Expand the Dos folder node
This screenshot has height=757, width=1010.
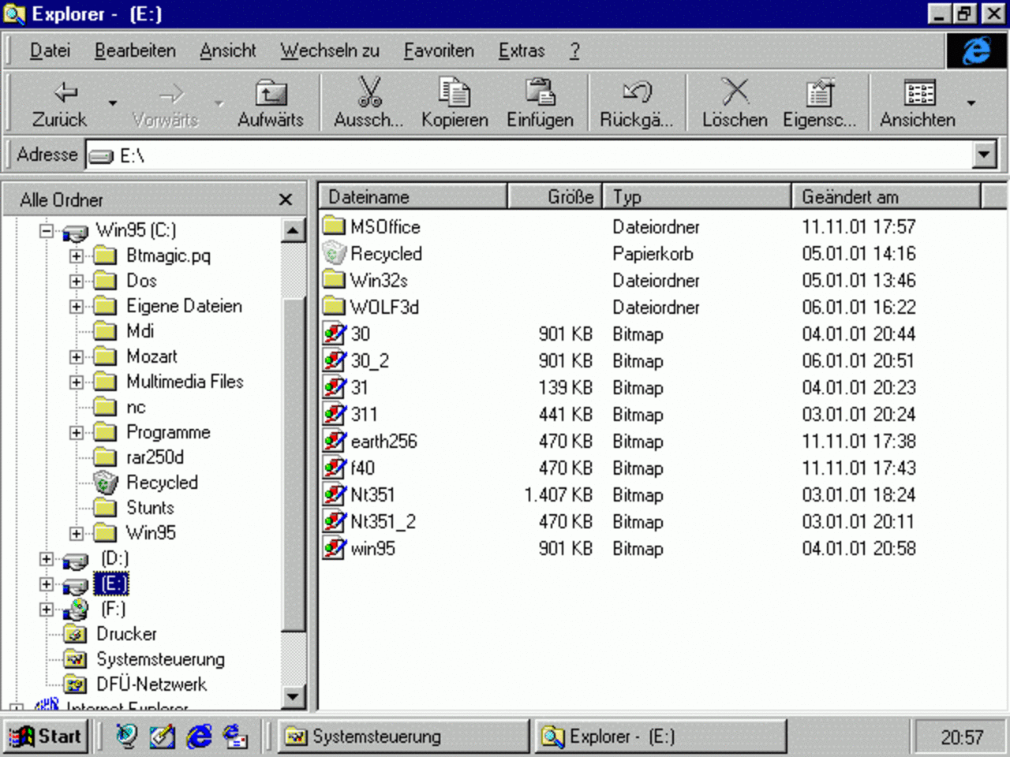pyautogui.click(x=77, y=282)
